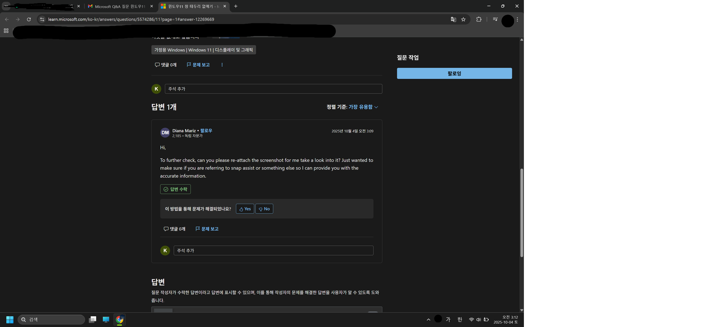Show hidden system tray icons
Screen dimensions: 710x327
[428, 320]
